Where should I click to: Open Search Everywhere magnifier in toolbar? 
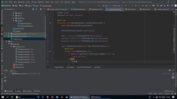(172, 5)
